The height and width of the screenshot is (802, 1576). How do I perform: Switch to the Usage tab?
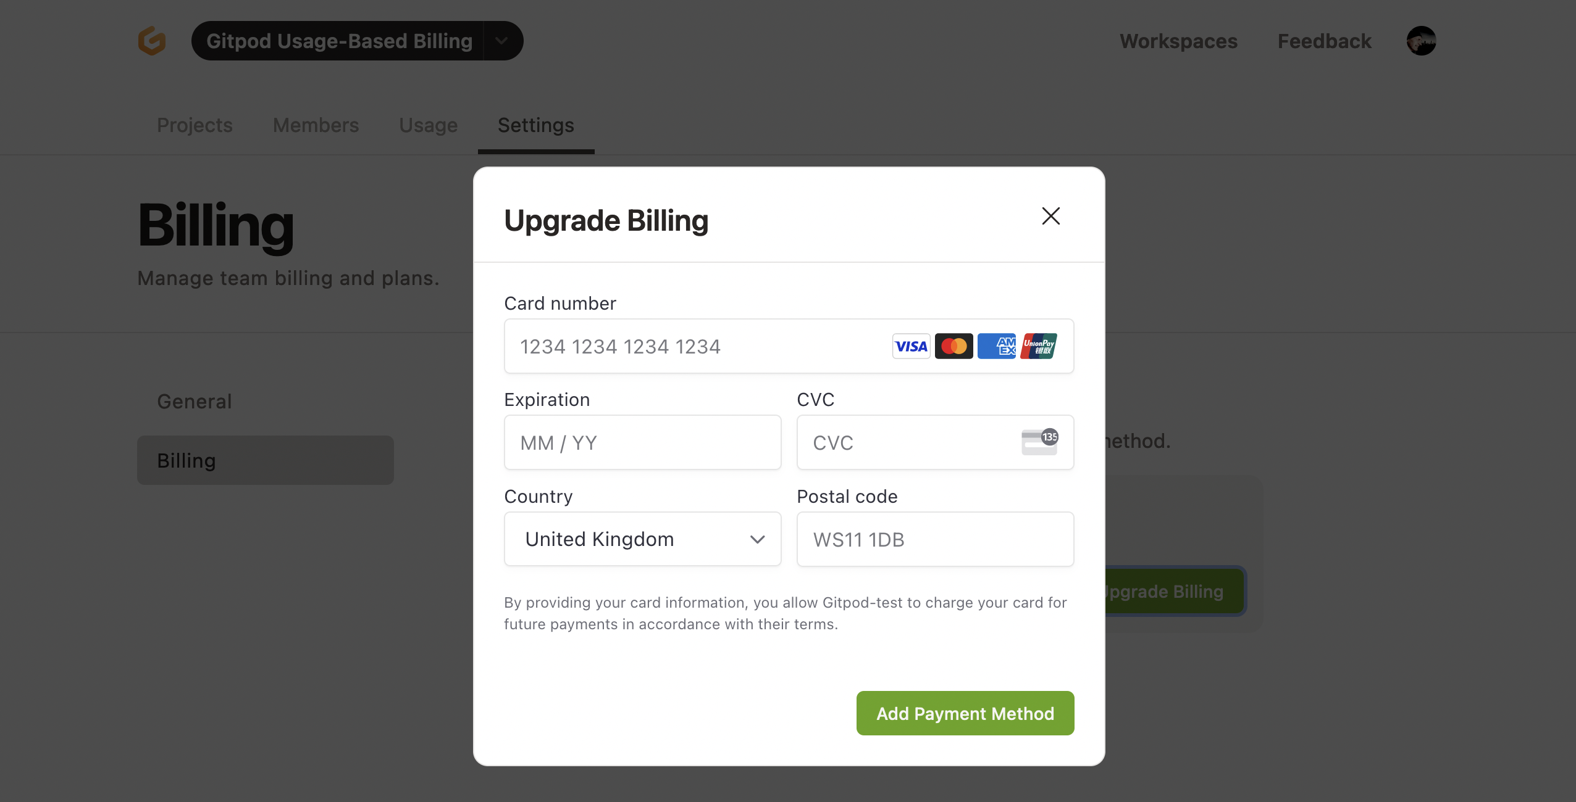point(428,125)
